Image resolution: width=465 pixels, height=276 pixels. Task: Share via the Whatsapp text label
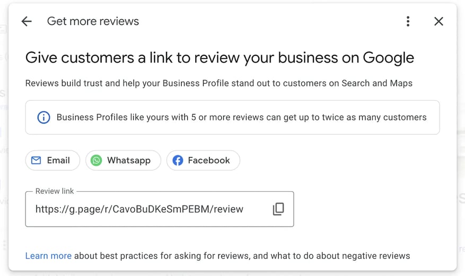(x=129, y=160)
